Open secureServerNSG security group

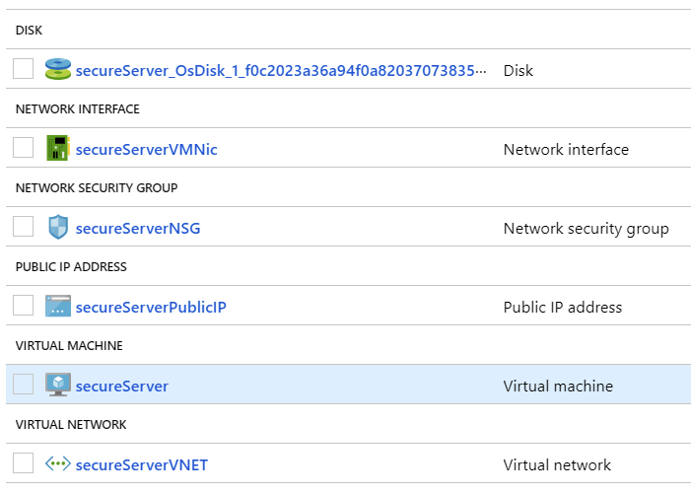pyautogui.click(x=138, y=229)
